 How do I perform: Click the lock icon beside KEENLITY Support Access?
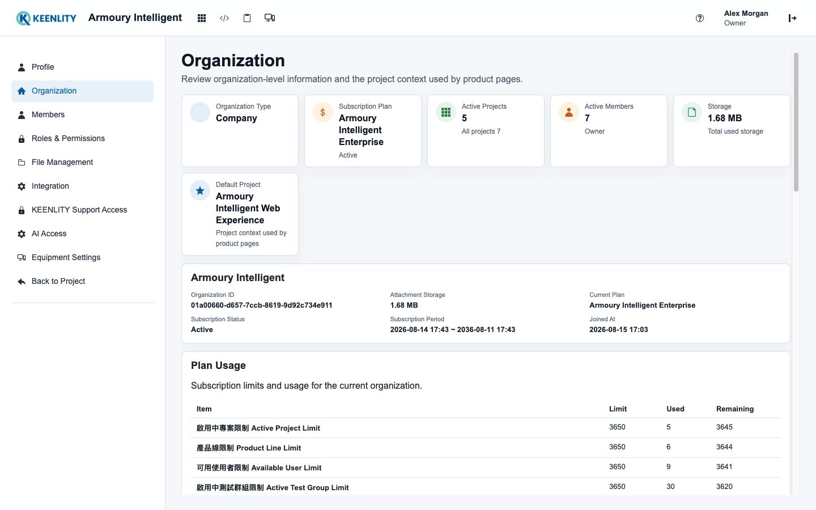point(22,210)
